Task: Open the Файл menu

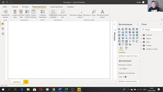Action: (x=5, y=7)
